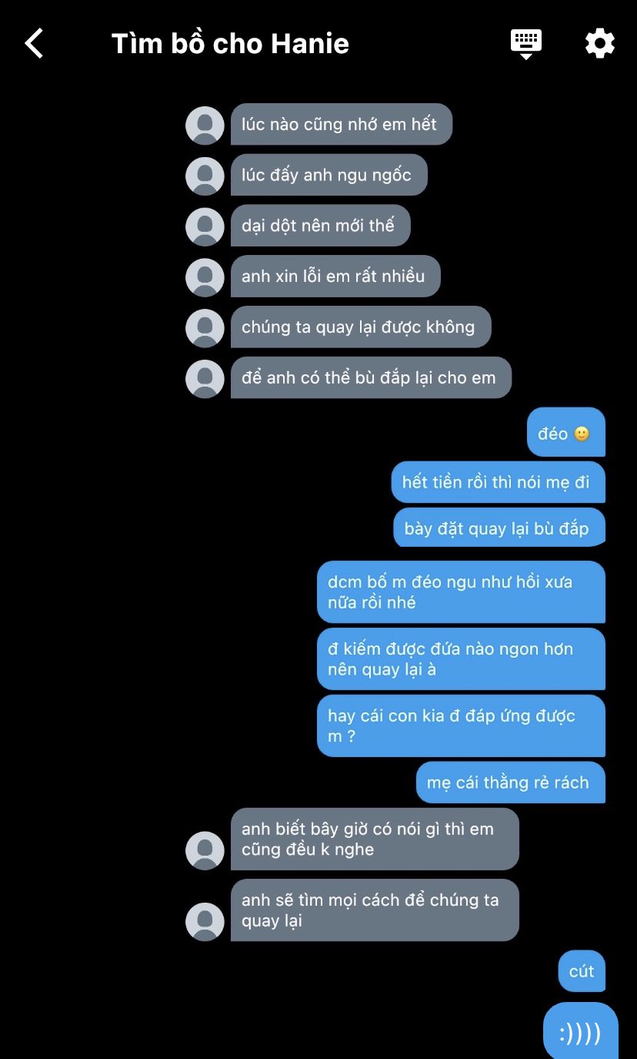Select the blue 'cút' message bubble
This screenshot has height=1059, width=637.
tap(582, 971)
